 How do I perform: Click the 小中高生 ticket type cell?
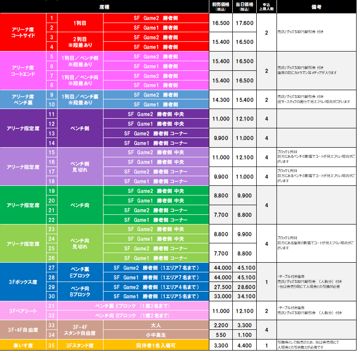(156, 335)
